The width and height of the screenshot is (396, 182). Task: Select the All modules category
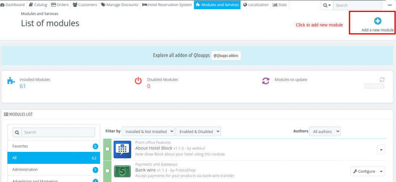(x=54, y=158)
